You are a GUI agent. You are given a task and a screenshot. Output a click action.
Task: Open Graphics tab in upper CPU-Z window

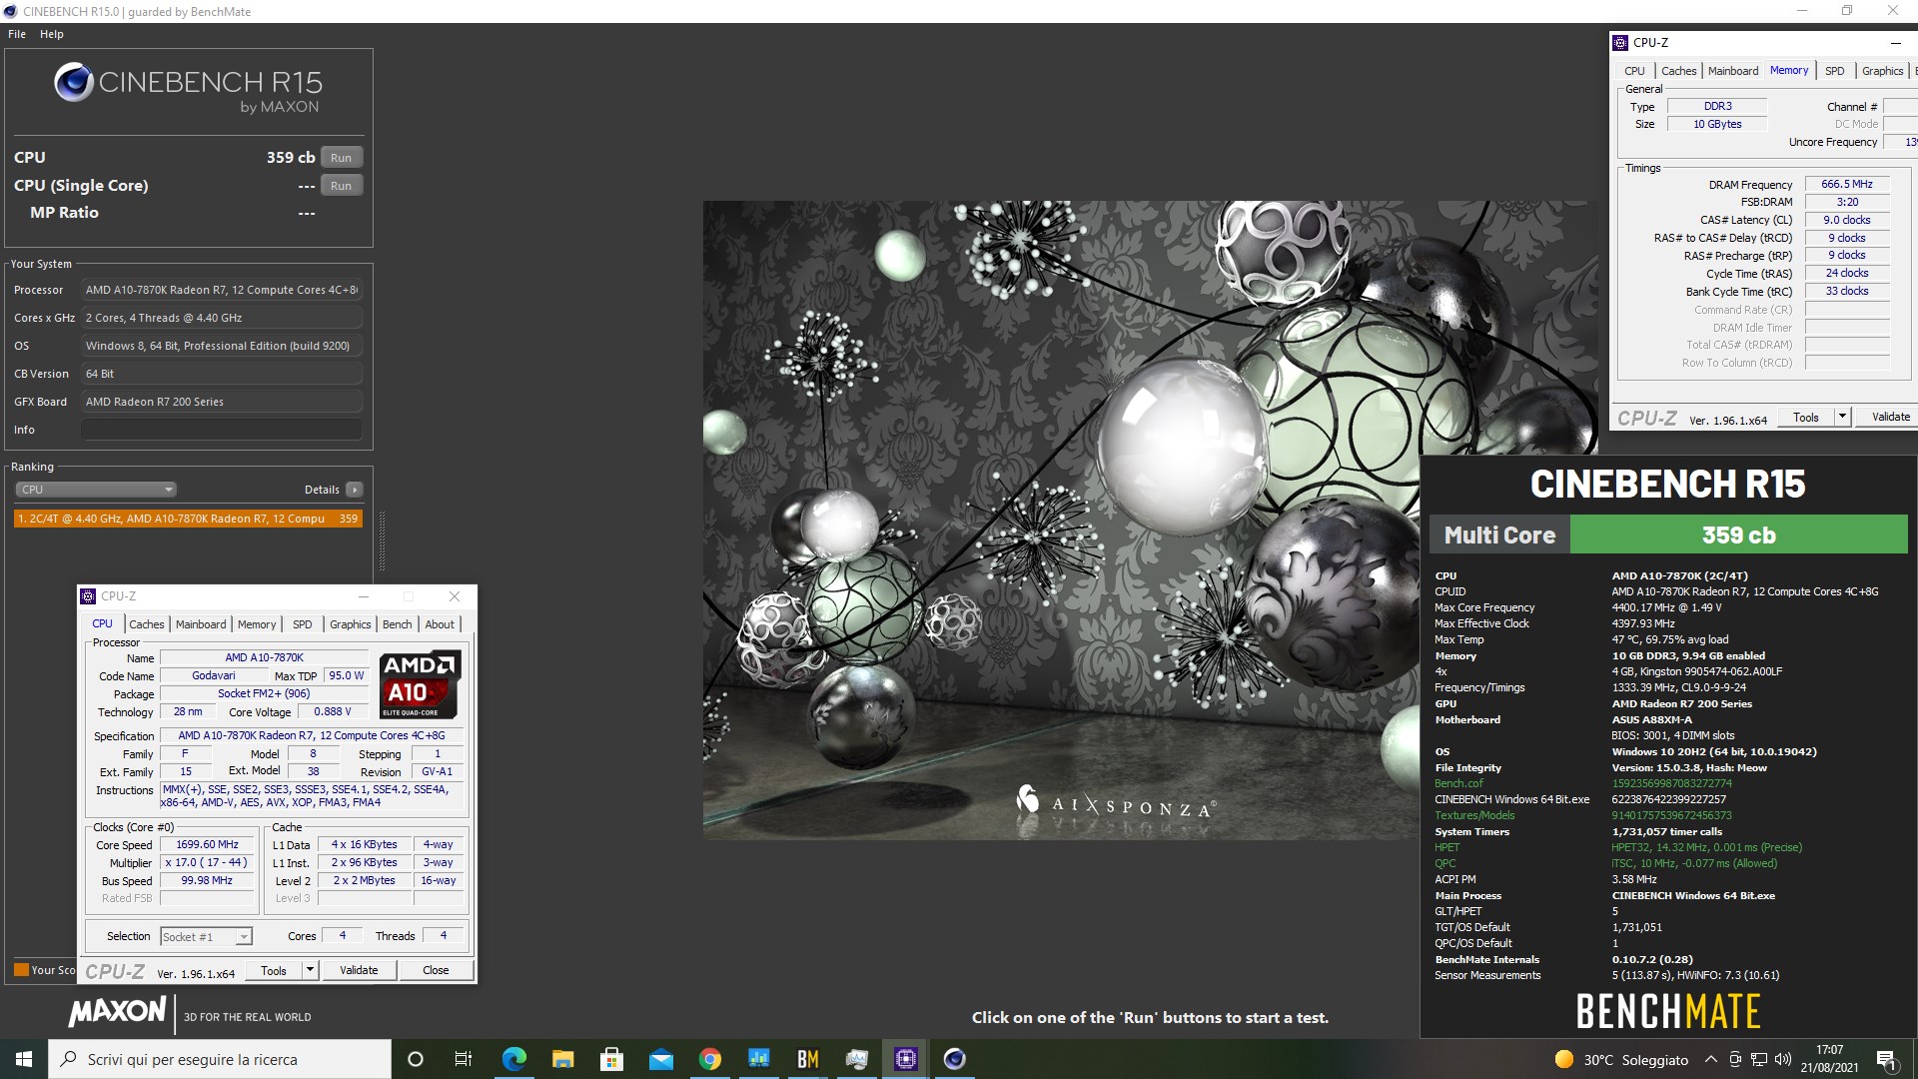coord(1883,71)
